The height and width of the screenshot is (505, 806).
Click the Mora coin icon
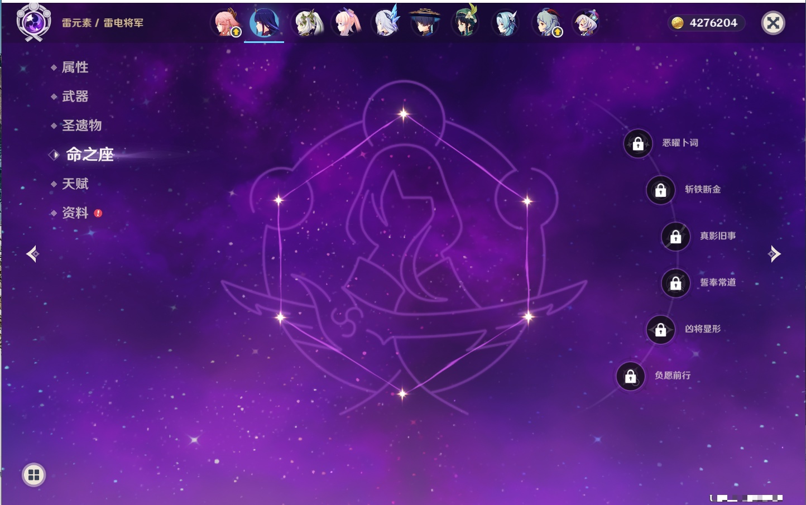pyautogui.click(x=678, y=23)
